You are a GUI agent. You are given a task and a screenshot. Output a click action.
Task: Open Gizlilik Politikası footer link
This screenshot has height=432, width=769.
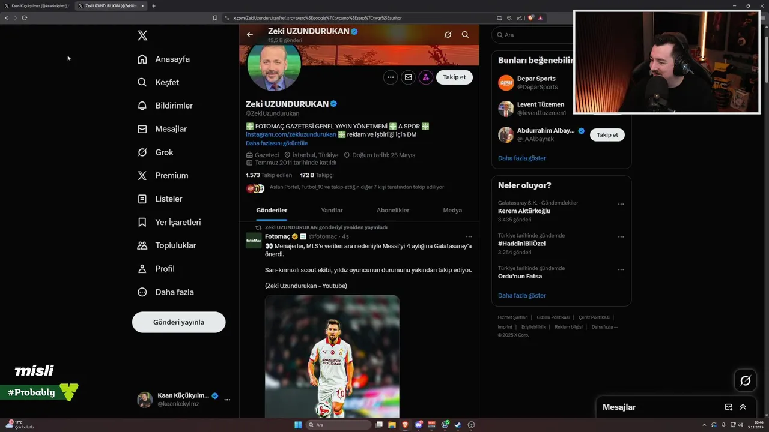tap(553, 317)
